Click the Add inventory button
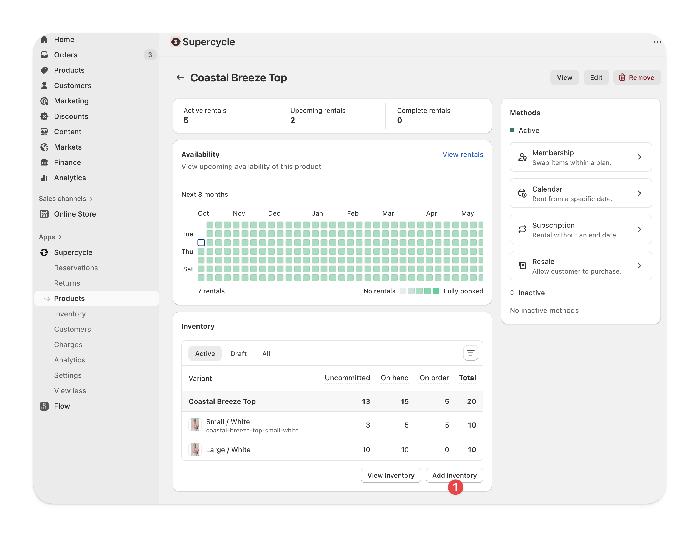699x537 pixels. (x=454, y=475)
